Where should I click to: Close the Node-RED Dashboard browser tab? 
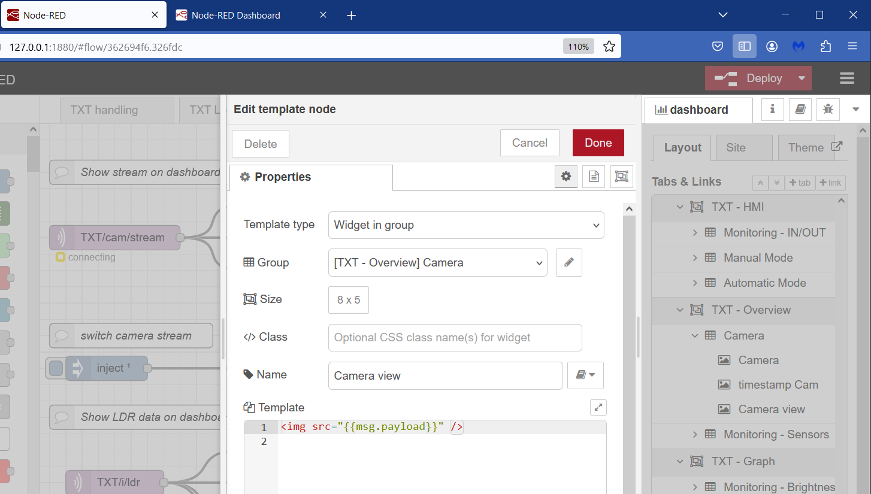323,15
